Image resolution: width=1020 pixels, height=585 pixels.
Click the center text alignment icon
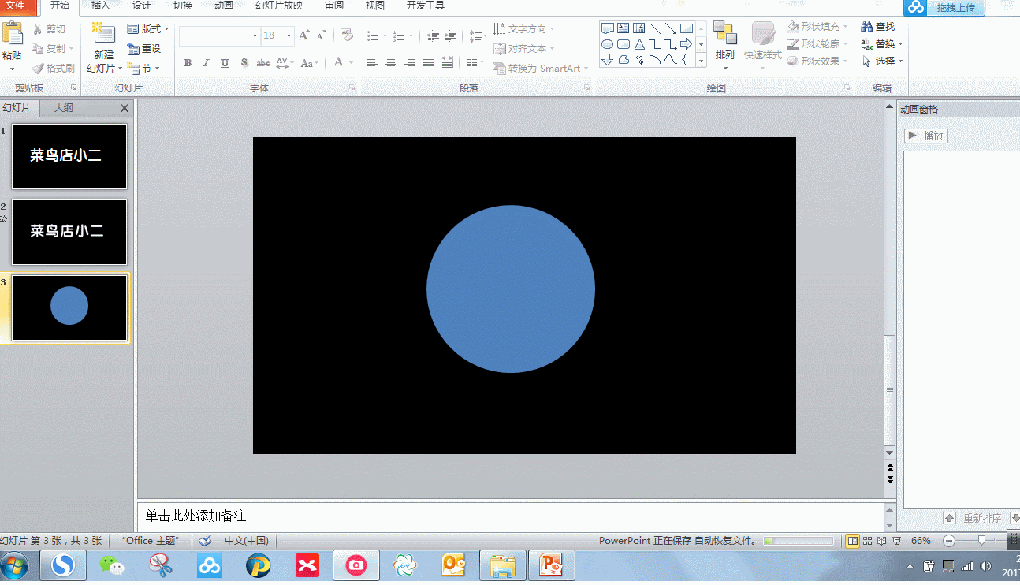point(391,62)
